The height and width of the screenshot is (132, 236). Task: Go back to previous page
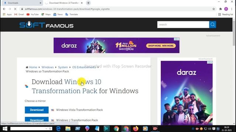[4, 9]
